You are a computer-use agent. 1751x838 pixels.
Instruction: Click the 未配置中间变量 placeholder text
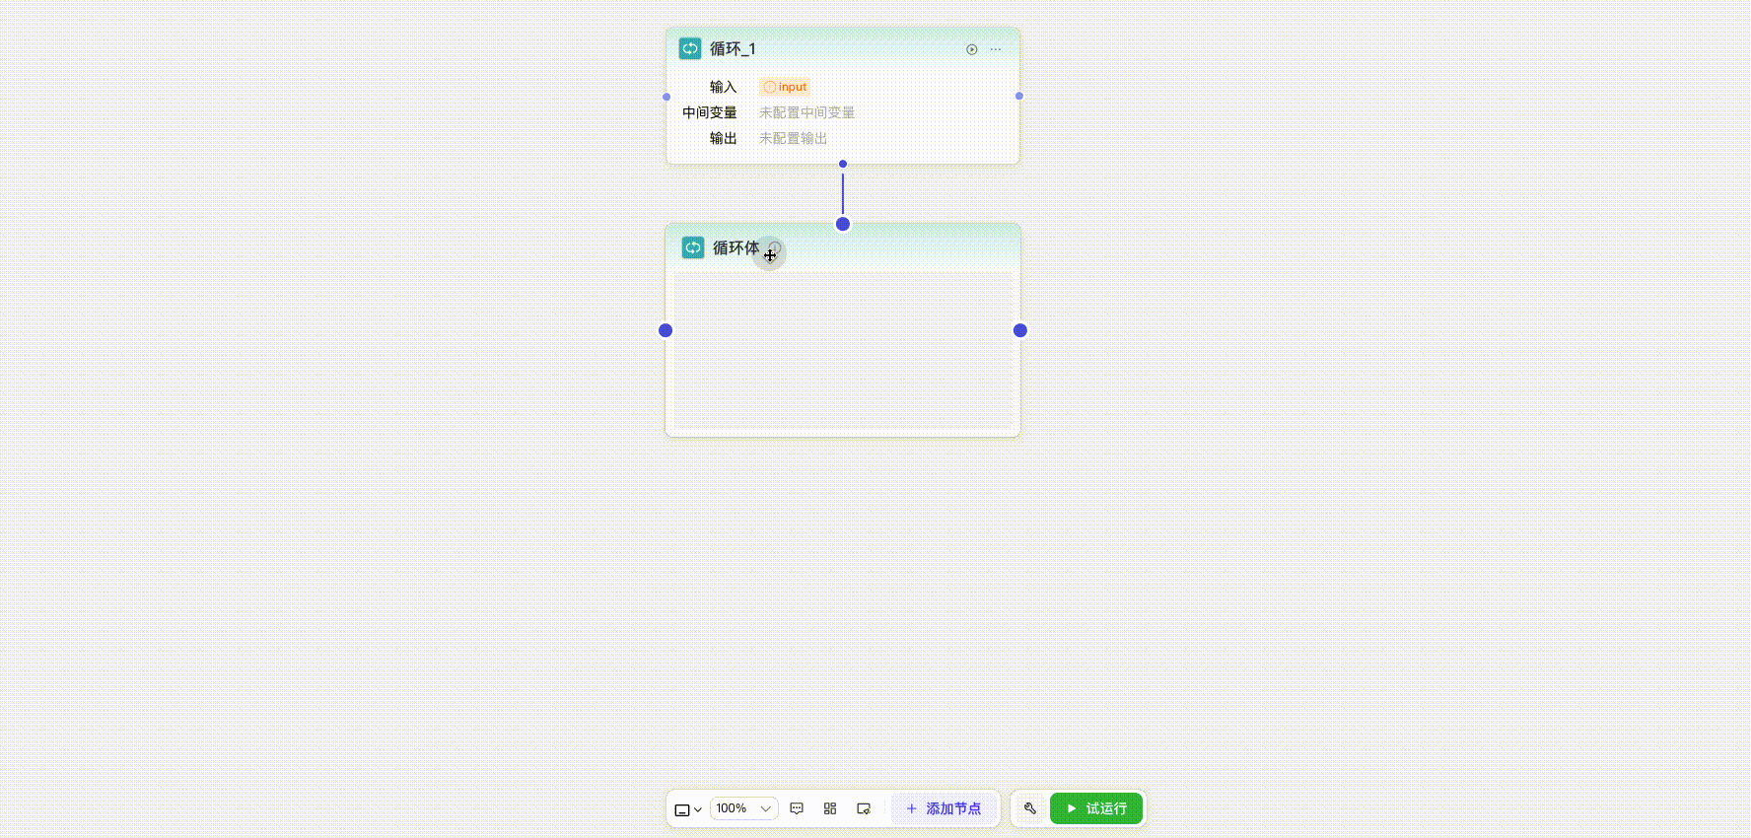pos(806,112)
